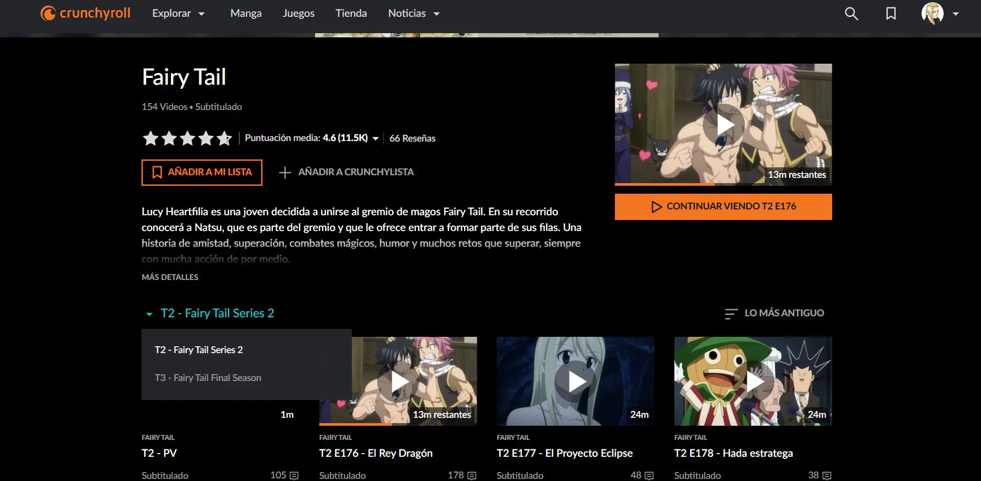Click AÑADIR A MI LISTA button
Image resolution: width=981 pixels, height=481 pixels.
click(x=202, y=173)
